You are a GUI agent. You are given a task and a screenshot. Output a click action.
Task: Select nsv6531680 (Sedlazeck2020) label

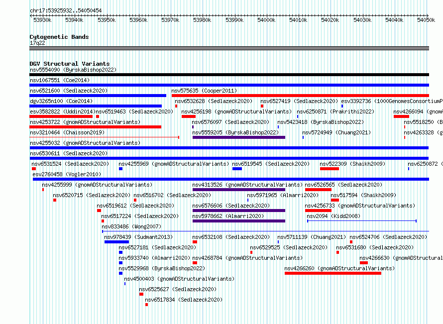[375, 247]
